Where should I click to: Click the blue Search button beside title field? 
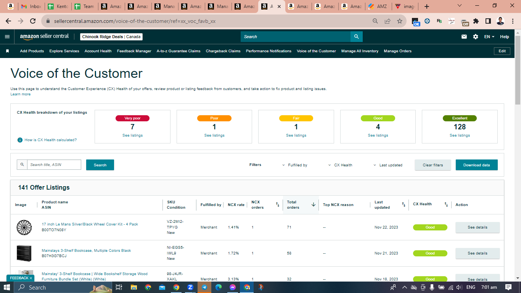(x=100, y=165)
